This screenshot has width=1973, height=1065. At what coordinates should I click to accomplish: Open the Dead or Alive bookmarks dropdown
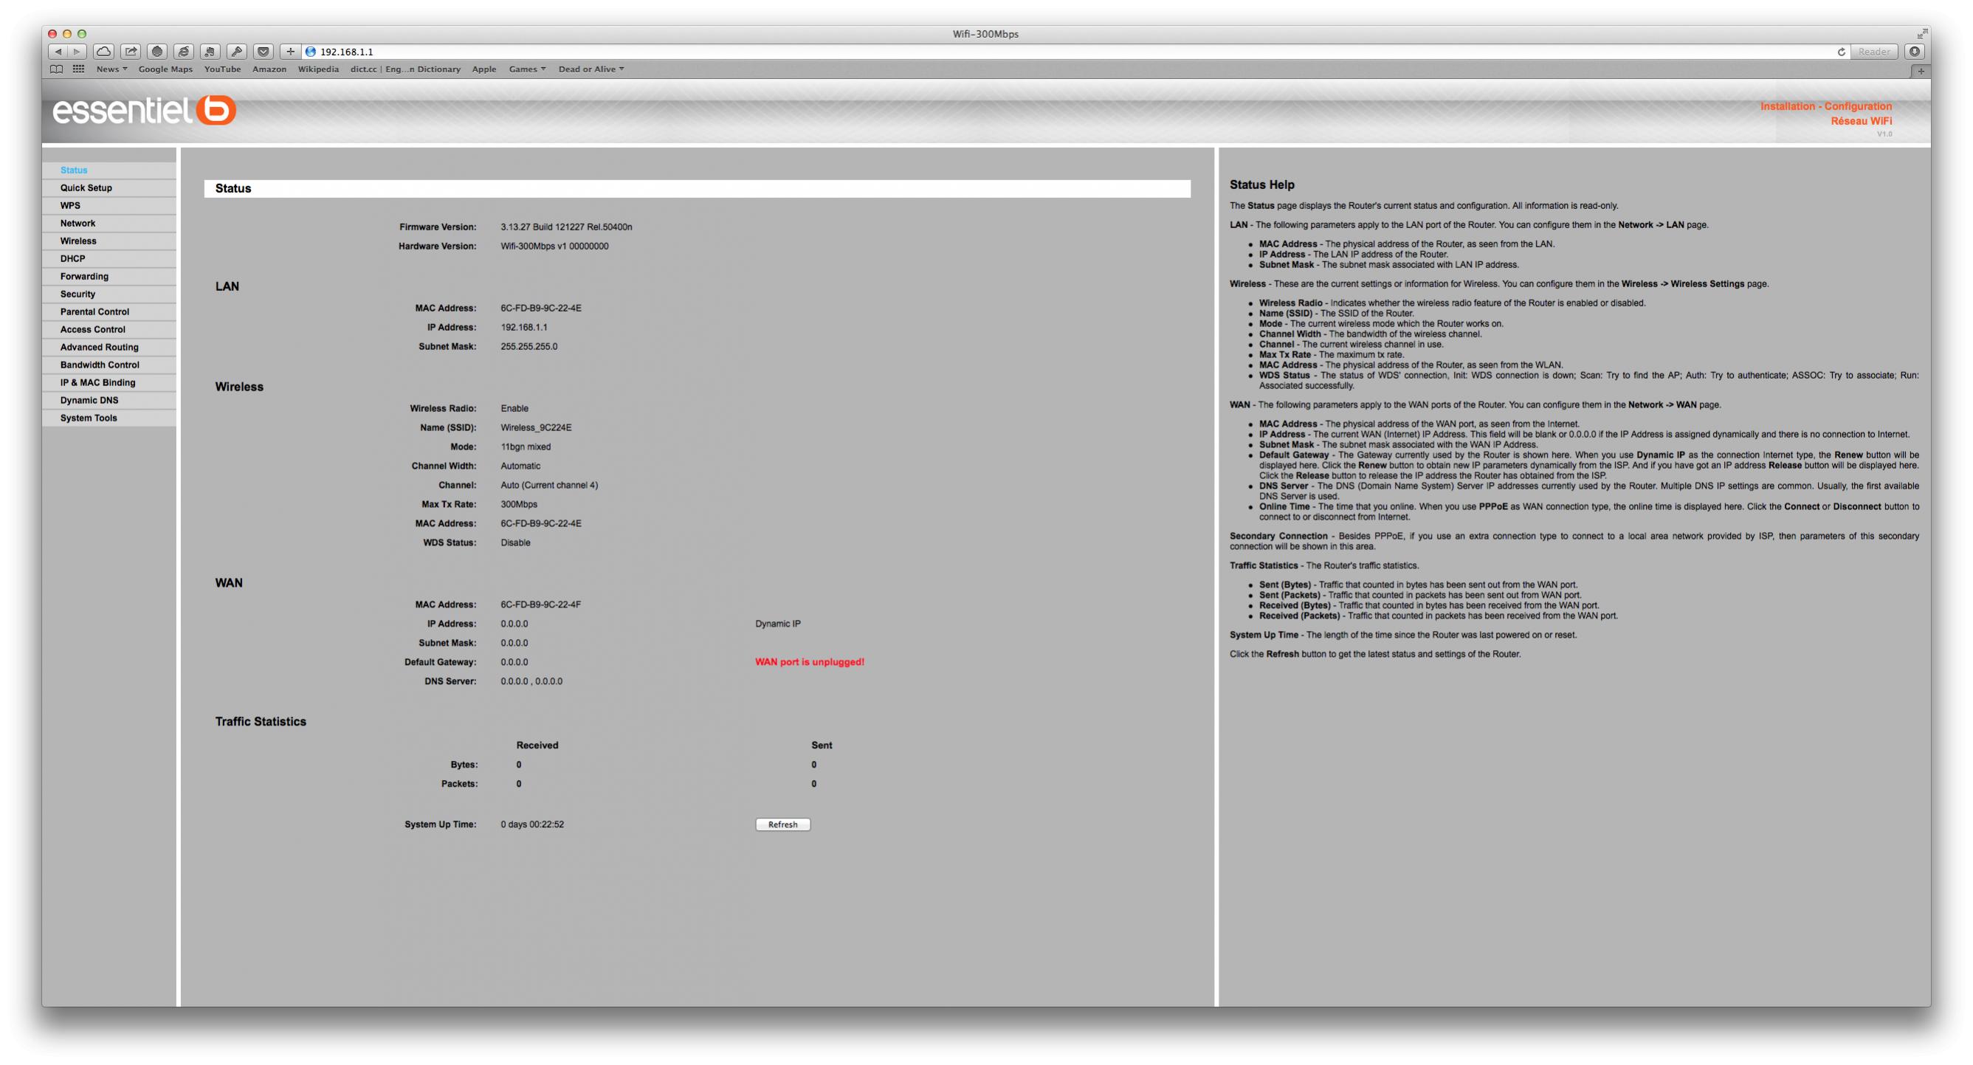(590, 69)
